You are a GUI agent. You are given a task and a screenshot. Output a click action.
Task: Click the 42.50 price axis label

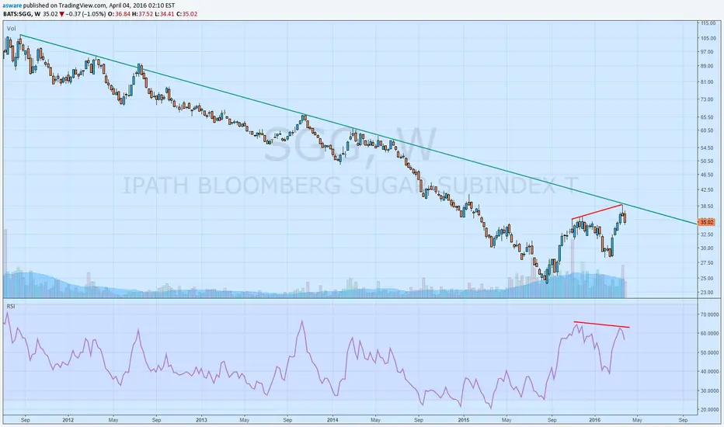click(x=707, y=189)
